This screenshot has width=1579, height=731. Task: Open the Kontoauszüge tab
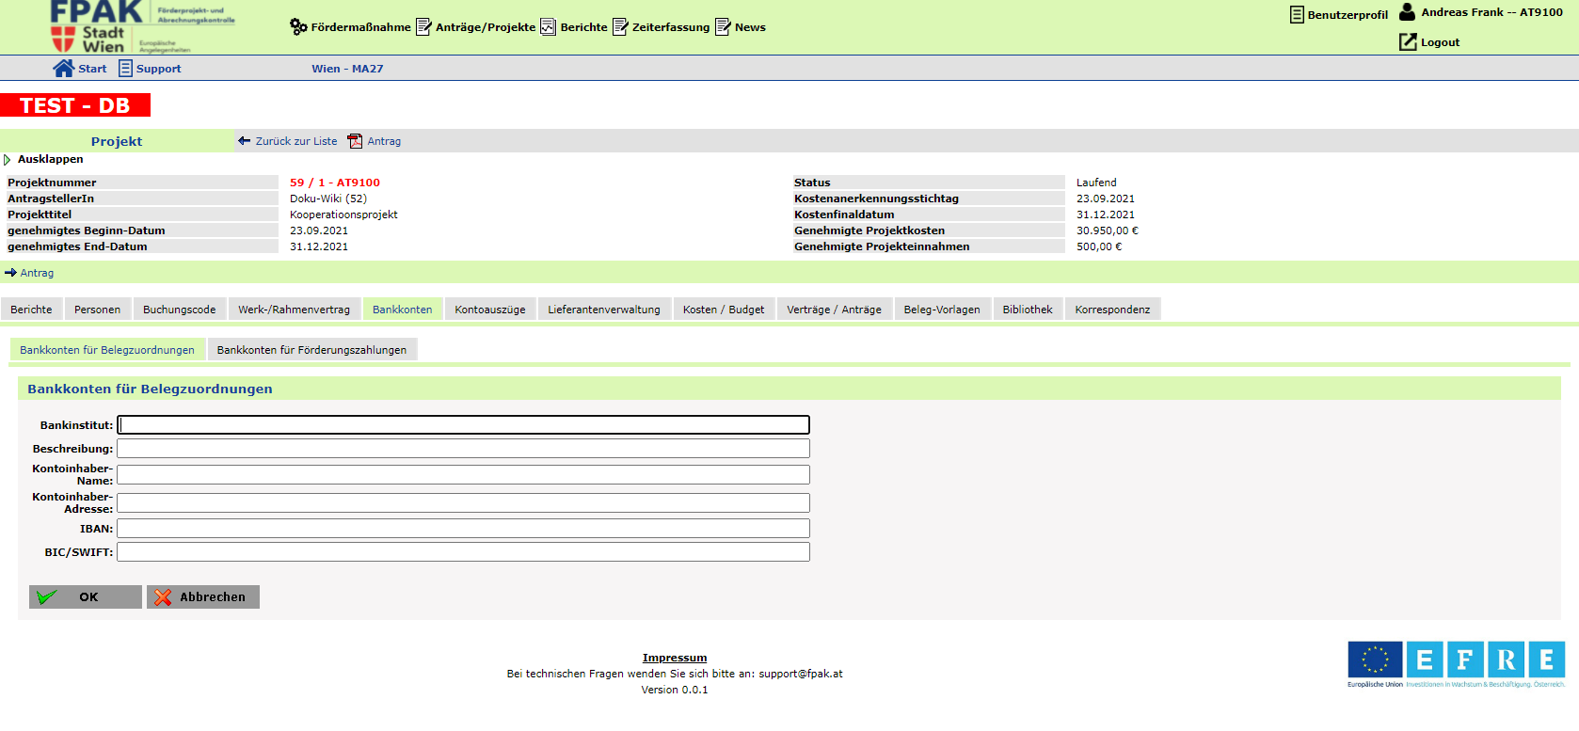490,310
